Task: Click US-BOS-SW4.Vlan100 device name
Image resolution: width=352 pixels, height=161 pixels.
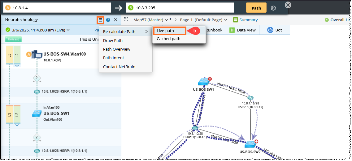Action: tap(65, 54)
